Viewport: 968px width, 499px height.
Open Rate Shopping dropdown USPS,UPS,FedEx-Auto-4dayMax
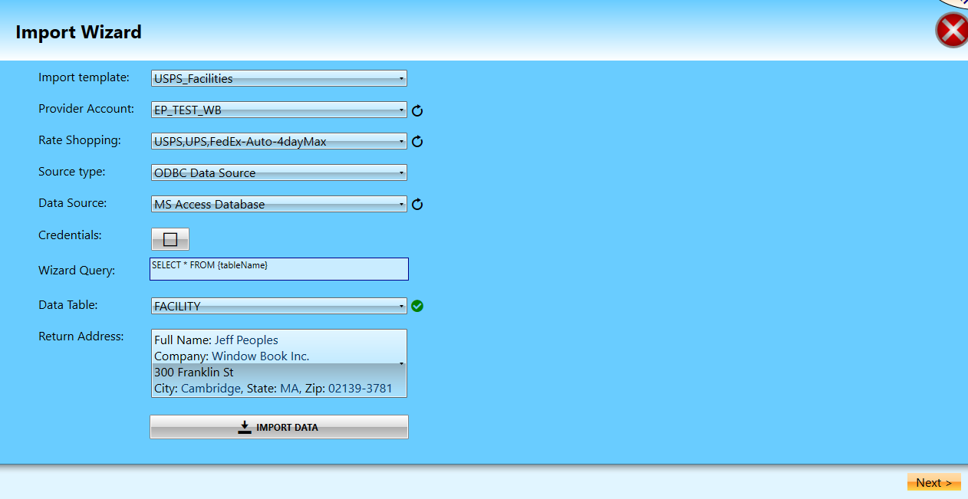[x=279, y=141]
